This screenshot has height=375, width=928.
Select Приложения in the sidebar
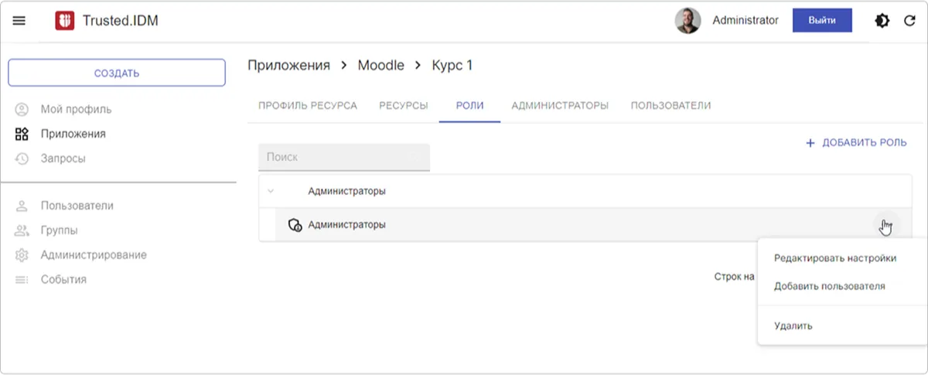(x=73, y=134)
